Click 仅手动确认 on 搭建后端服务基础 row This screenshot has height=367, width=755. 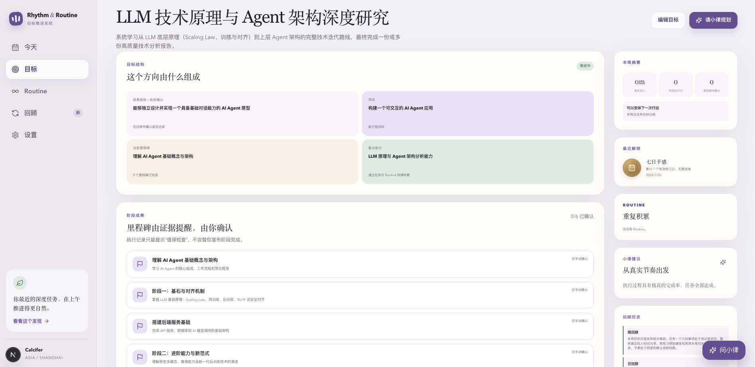pyautogui.click(x=579, y=321)
